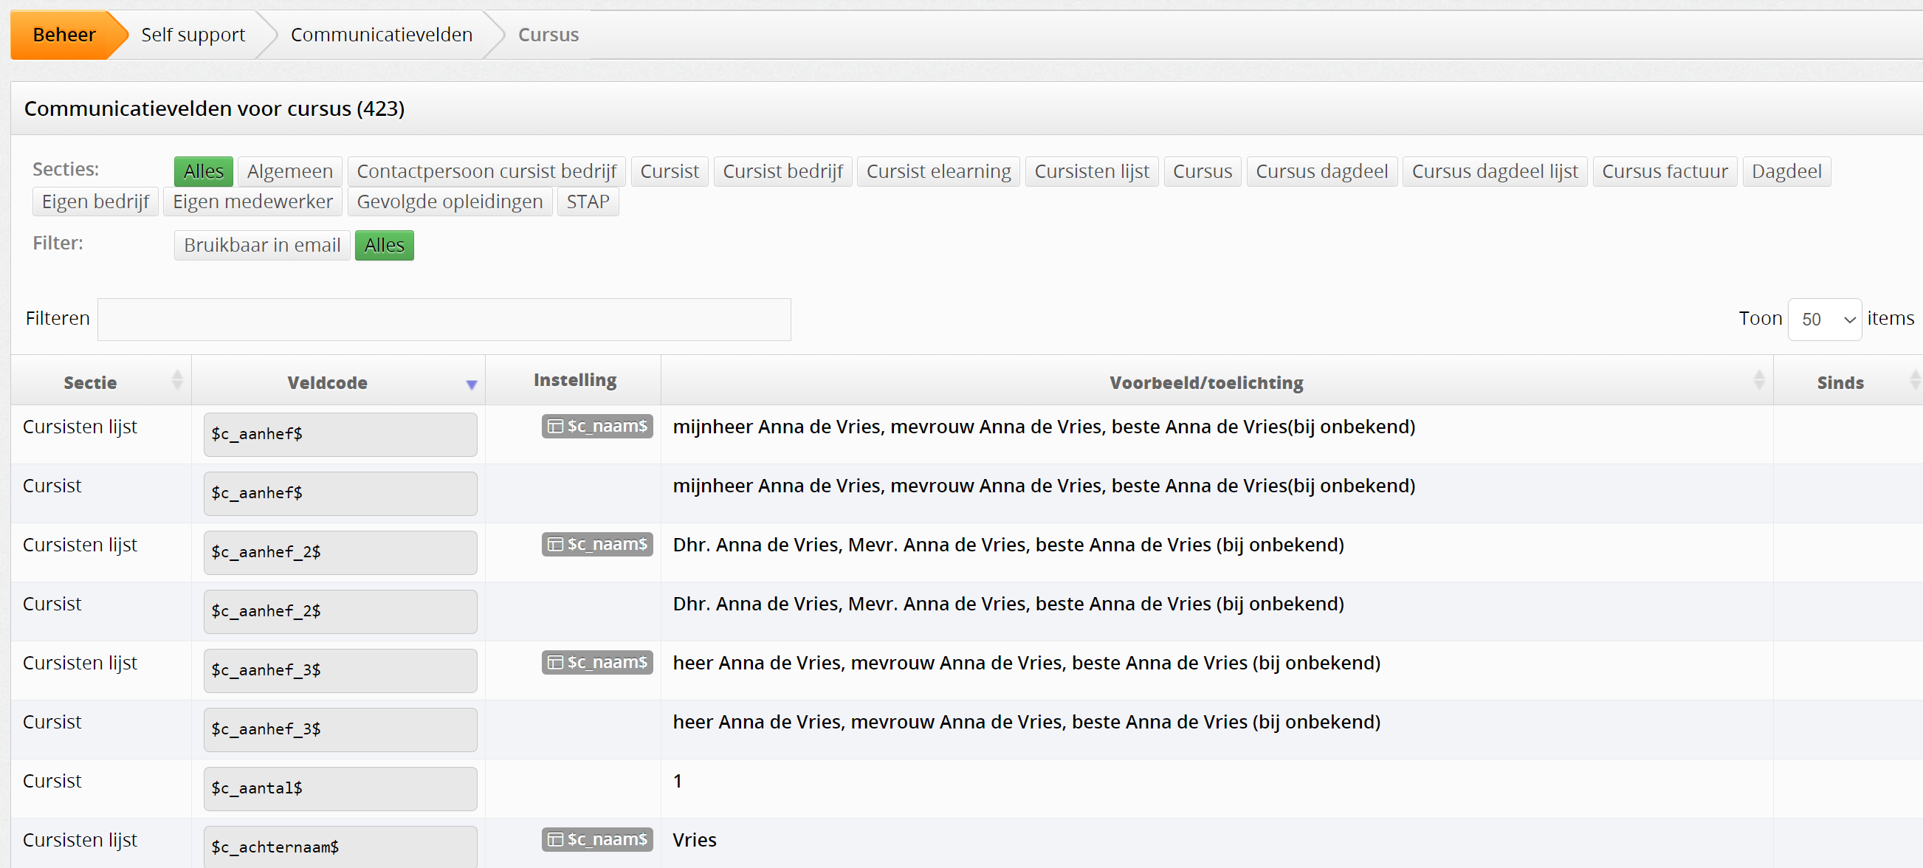
Task: Filter by Eigen bedrijf section
Action: click(x=95, y=201)
